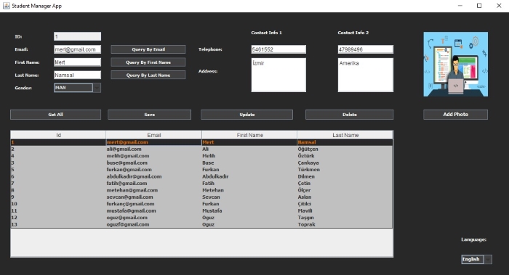Select the ali@gmail.com row

tap(201, 149)
